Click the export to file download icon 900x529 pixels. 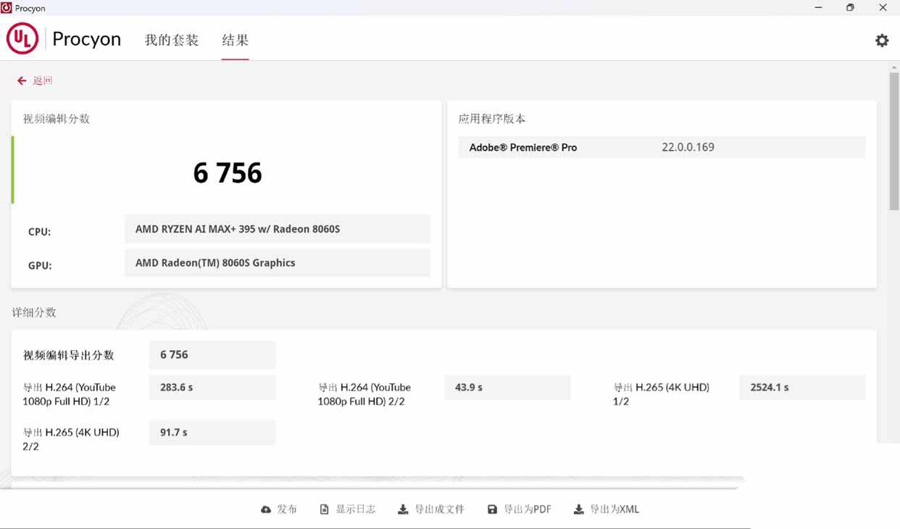click(402, 509)
